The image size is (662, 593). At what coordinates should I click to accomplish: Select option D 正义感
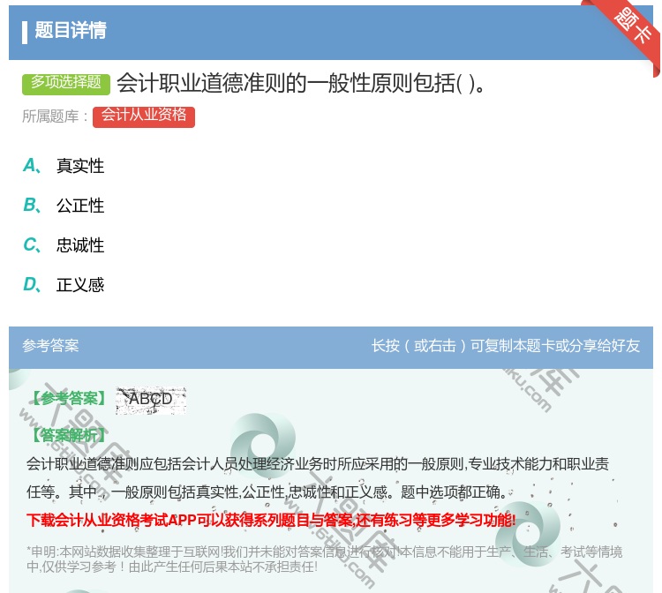click(x=64, y=285)
